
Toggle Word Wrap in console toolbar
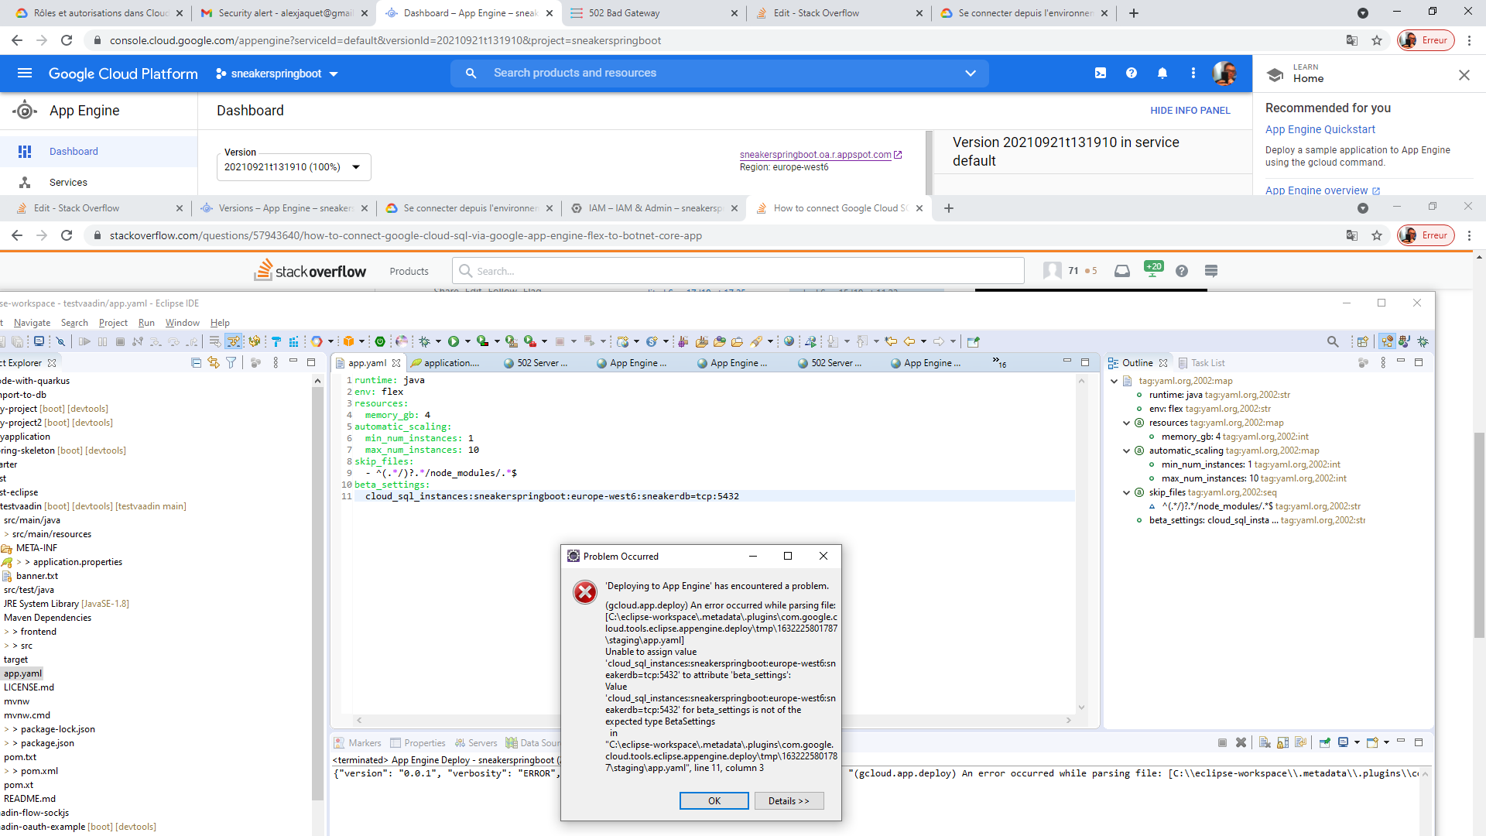(x=1300, y=742)
